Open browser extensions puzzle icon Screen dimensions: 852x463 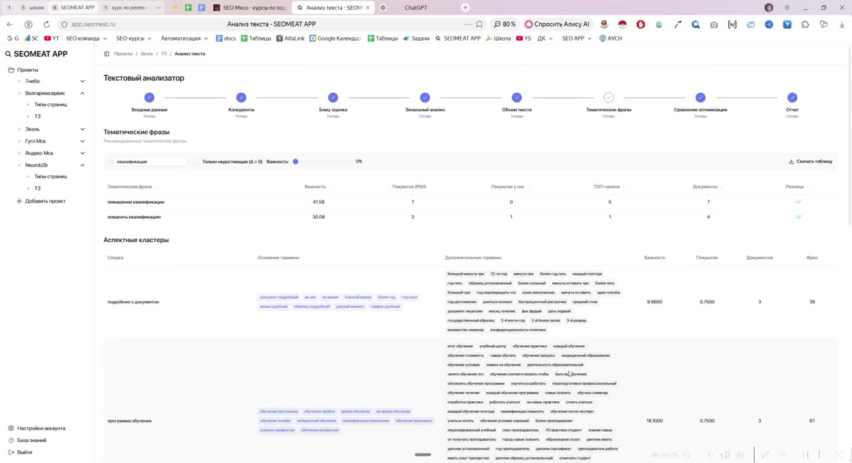805,24
